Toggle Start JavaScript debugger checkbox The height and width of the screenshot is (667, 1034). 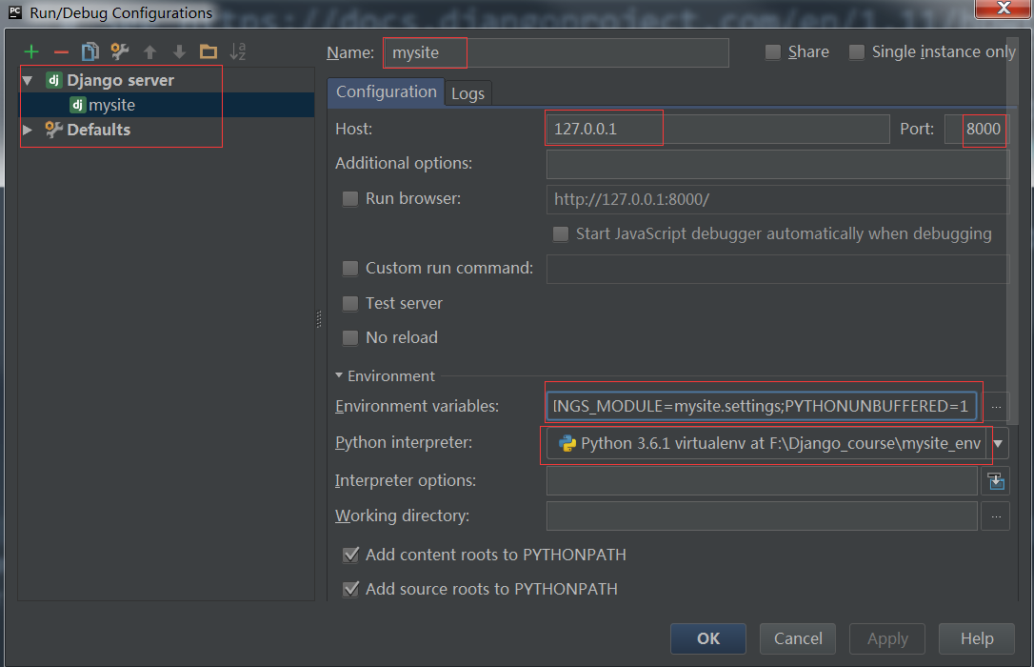point(561,234)
